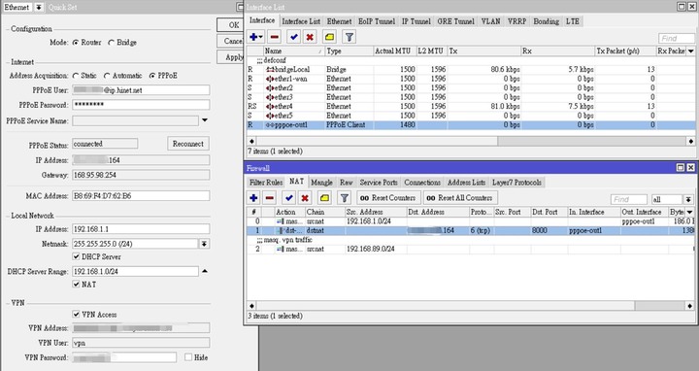
Task: Maximize the Interface List window
Action: 682,6
